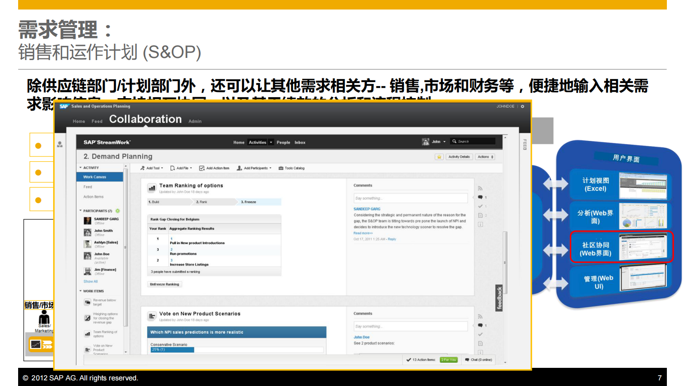Viewport: 685px width, 386px height.
Task: Click the Unfreeze Ranking button
Action: pyautogui.click(x=164, y=284)
